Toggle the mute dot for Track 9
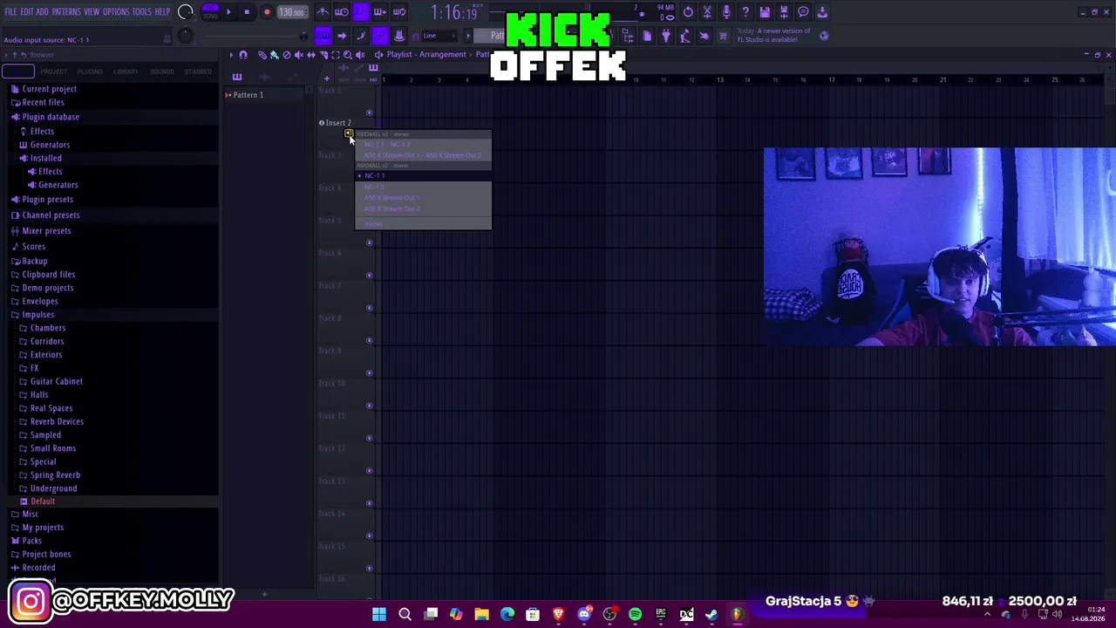The image size is (1116, 628). pyautogui.click(x=369, y=373)
